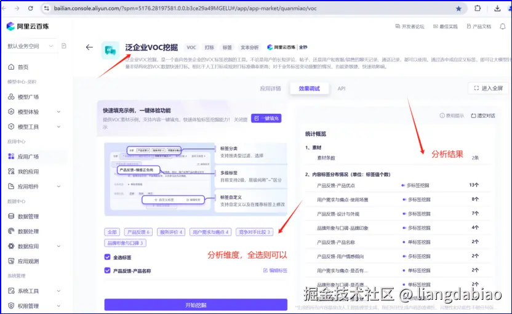Click the 产品反馈-设计与外观 result row
Screen dimensions: 512x314
click(x=398, y=214)
